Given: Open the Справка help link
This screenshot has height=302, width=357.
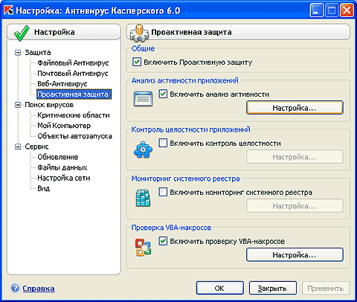Looking at the screenshot, I should click(x=39, y=289).
